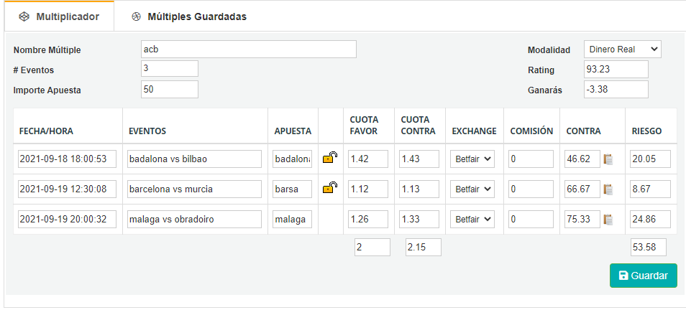The height and width of the screenshot is (310, 686).
Task: Click the Importe Apuesta field showing 50
Action: 170,89
